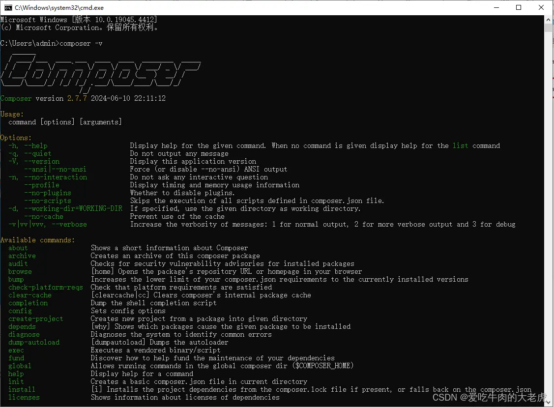This screenshot has height=407, width=554.
Task: Click 'Dump the shell completion script' description
Action: (x=154, y=303)
